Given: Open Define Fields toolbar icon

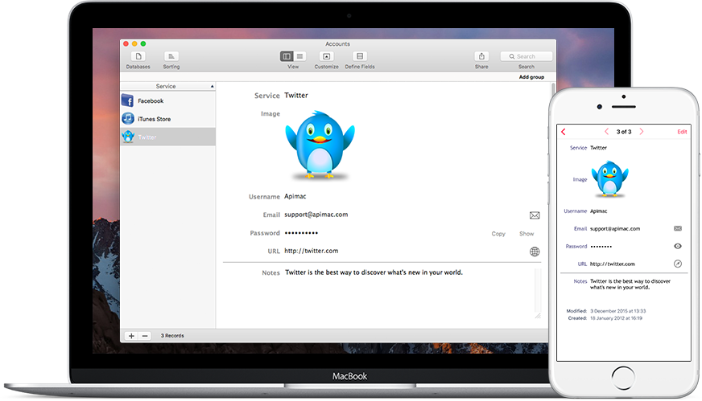Looking at the screenshot, I should [360, 56].
